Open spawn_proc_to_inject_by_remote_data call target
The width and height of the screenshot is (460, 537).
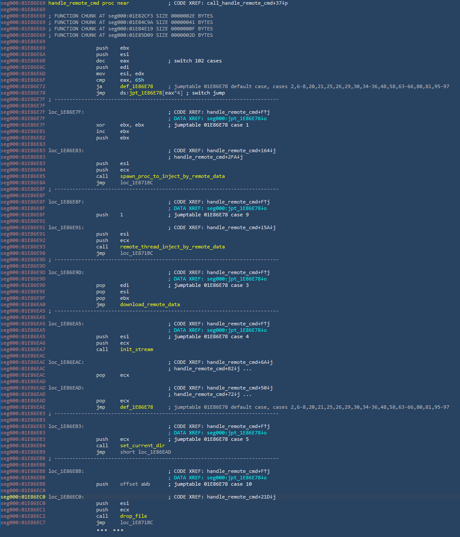[172, 176]
